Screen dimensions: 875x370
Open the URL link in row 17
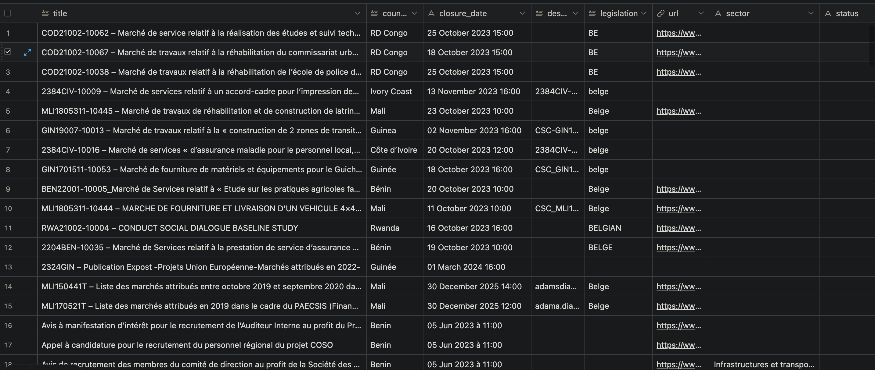tap(679, 345)
